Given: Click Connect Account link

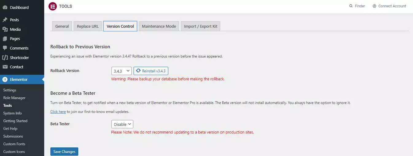Looking at the screenshot, I should 389,6.
